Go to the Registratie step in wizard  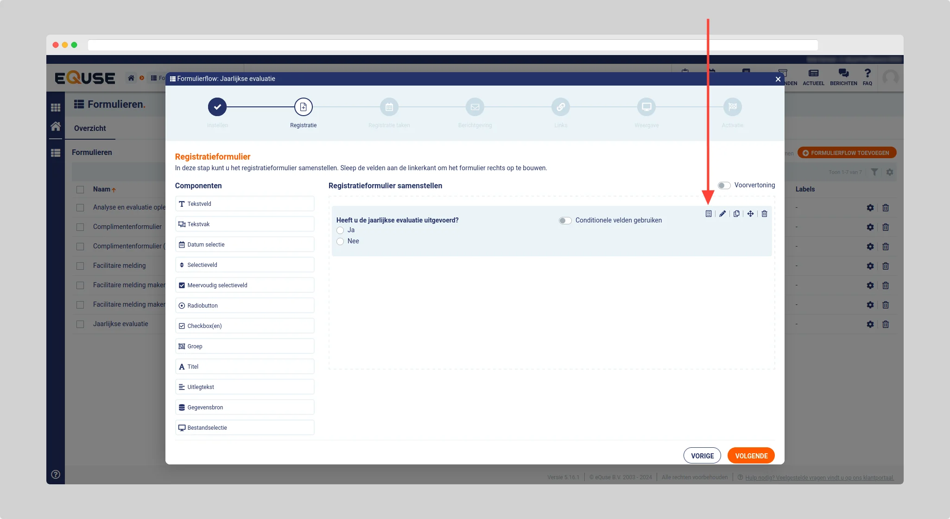coord(304,107)
